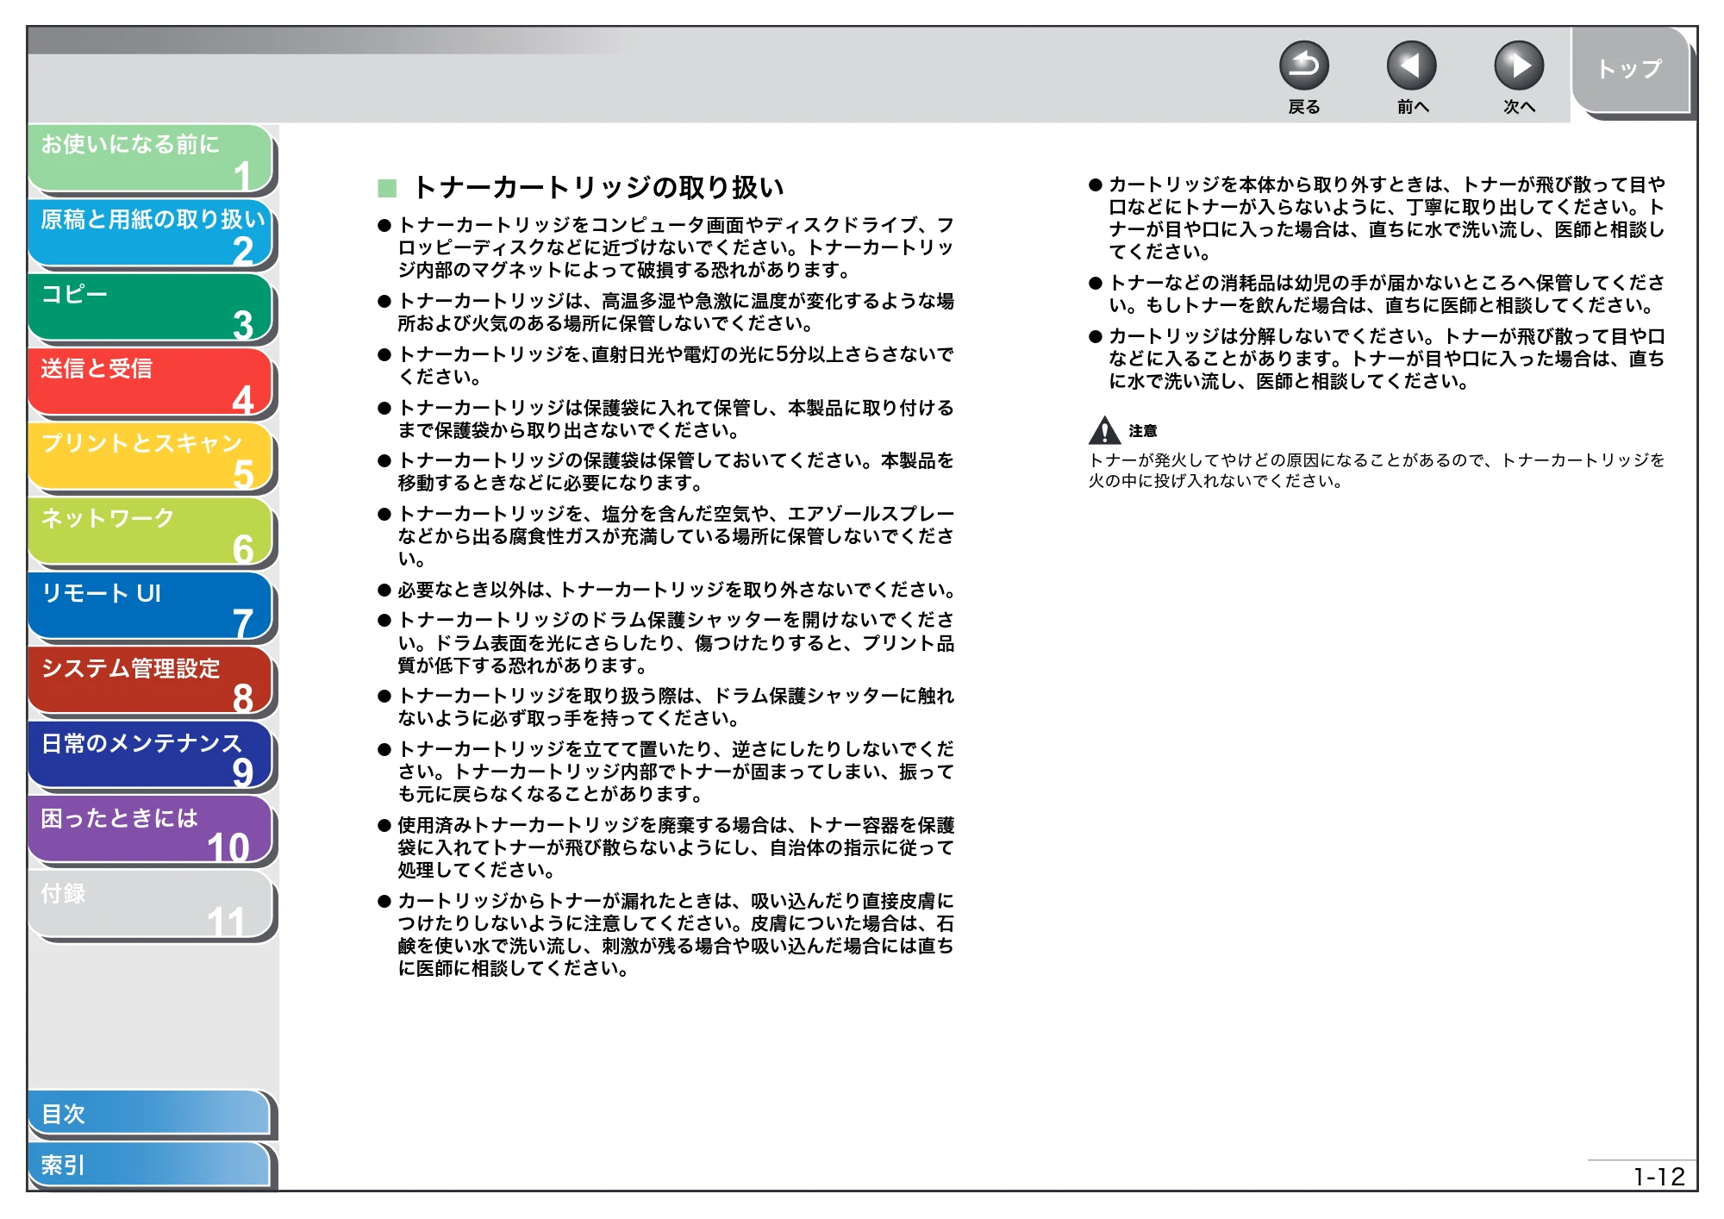This screenshot has width=1724, height=1219.
Task: Click the 次へ next page arrow icon
Action: pos(1518,66)
